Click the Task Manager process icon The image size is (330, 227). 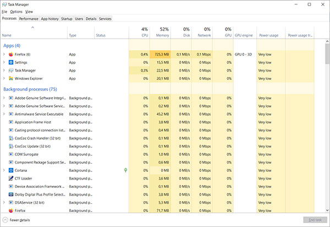pos(11,71)
